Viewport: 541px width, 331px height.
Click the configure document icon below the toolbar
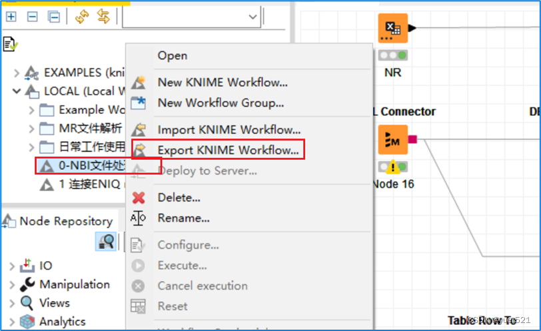click(x=10, y=45)
